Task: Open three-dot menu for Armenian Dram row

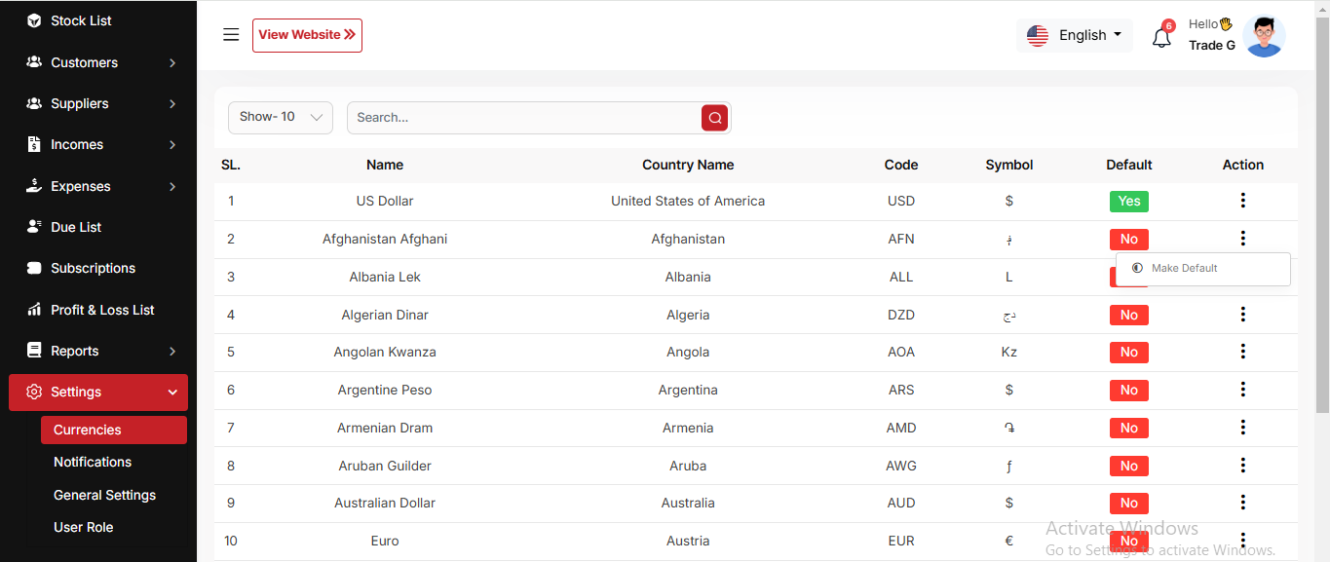Action: pos(1242,428)
